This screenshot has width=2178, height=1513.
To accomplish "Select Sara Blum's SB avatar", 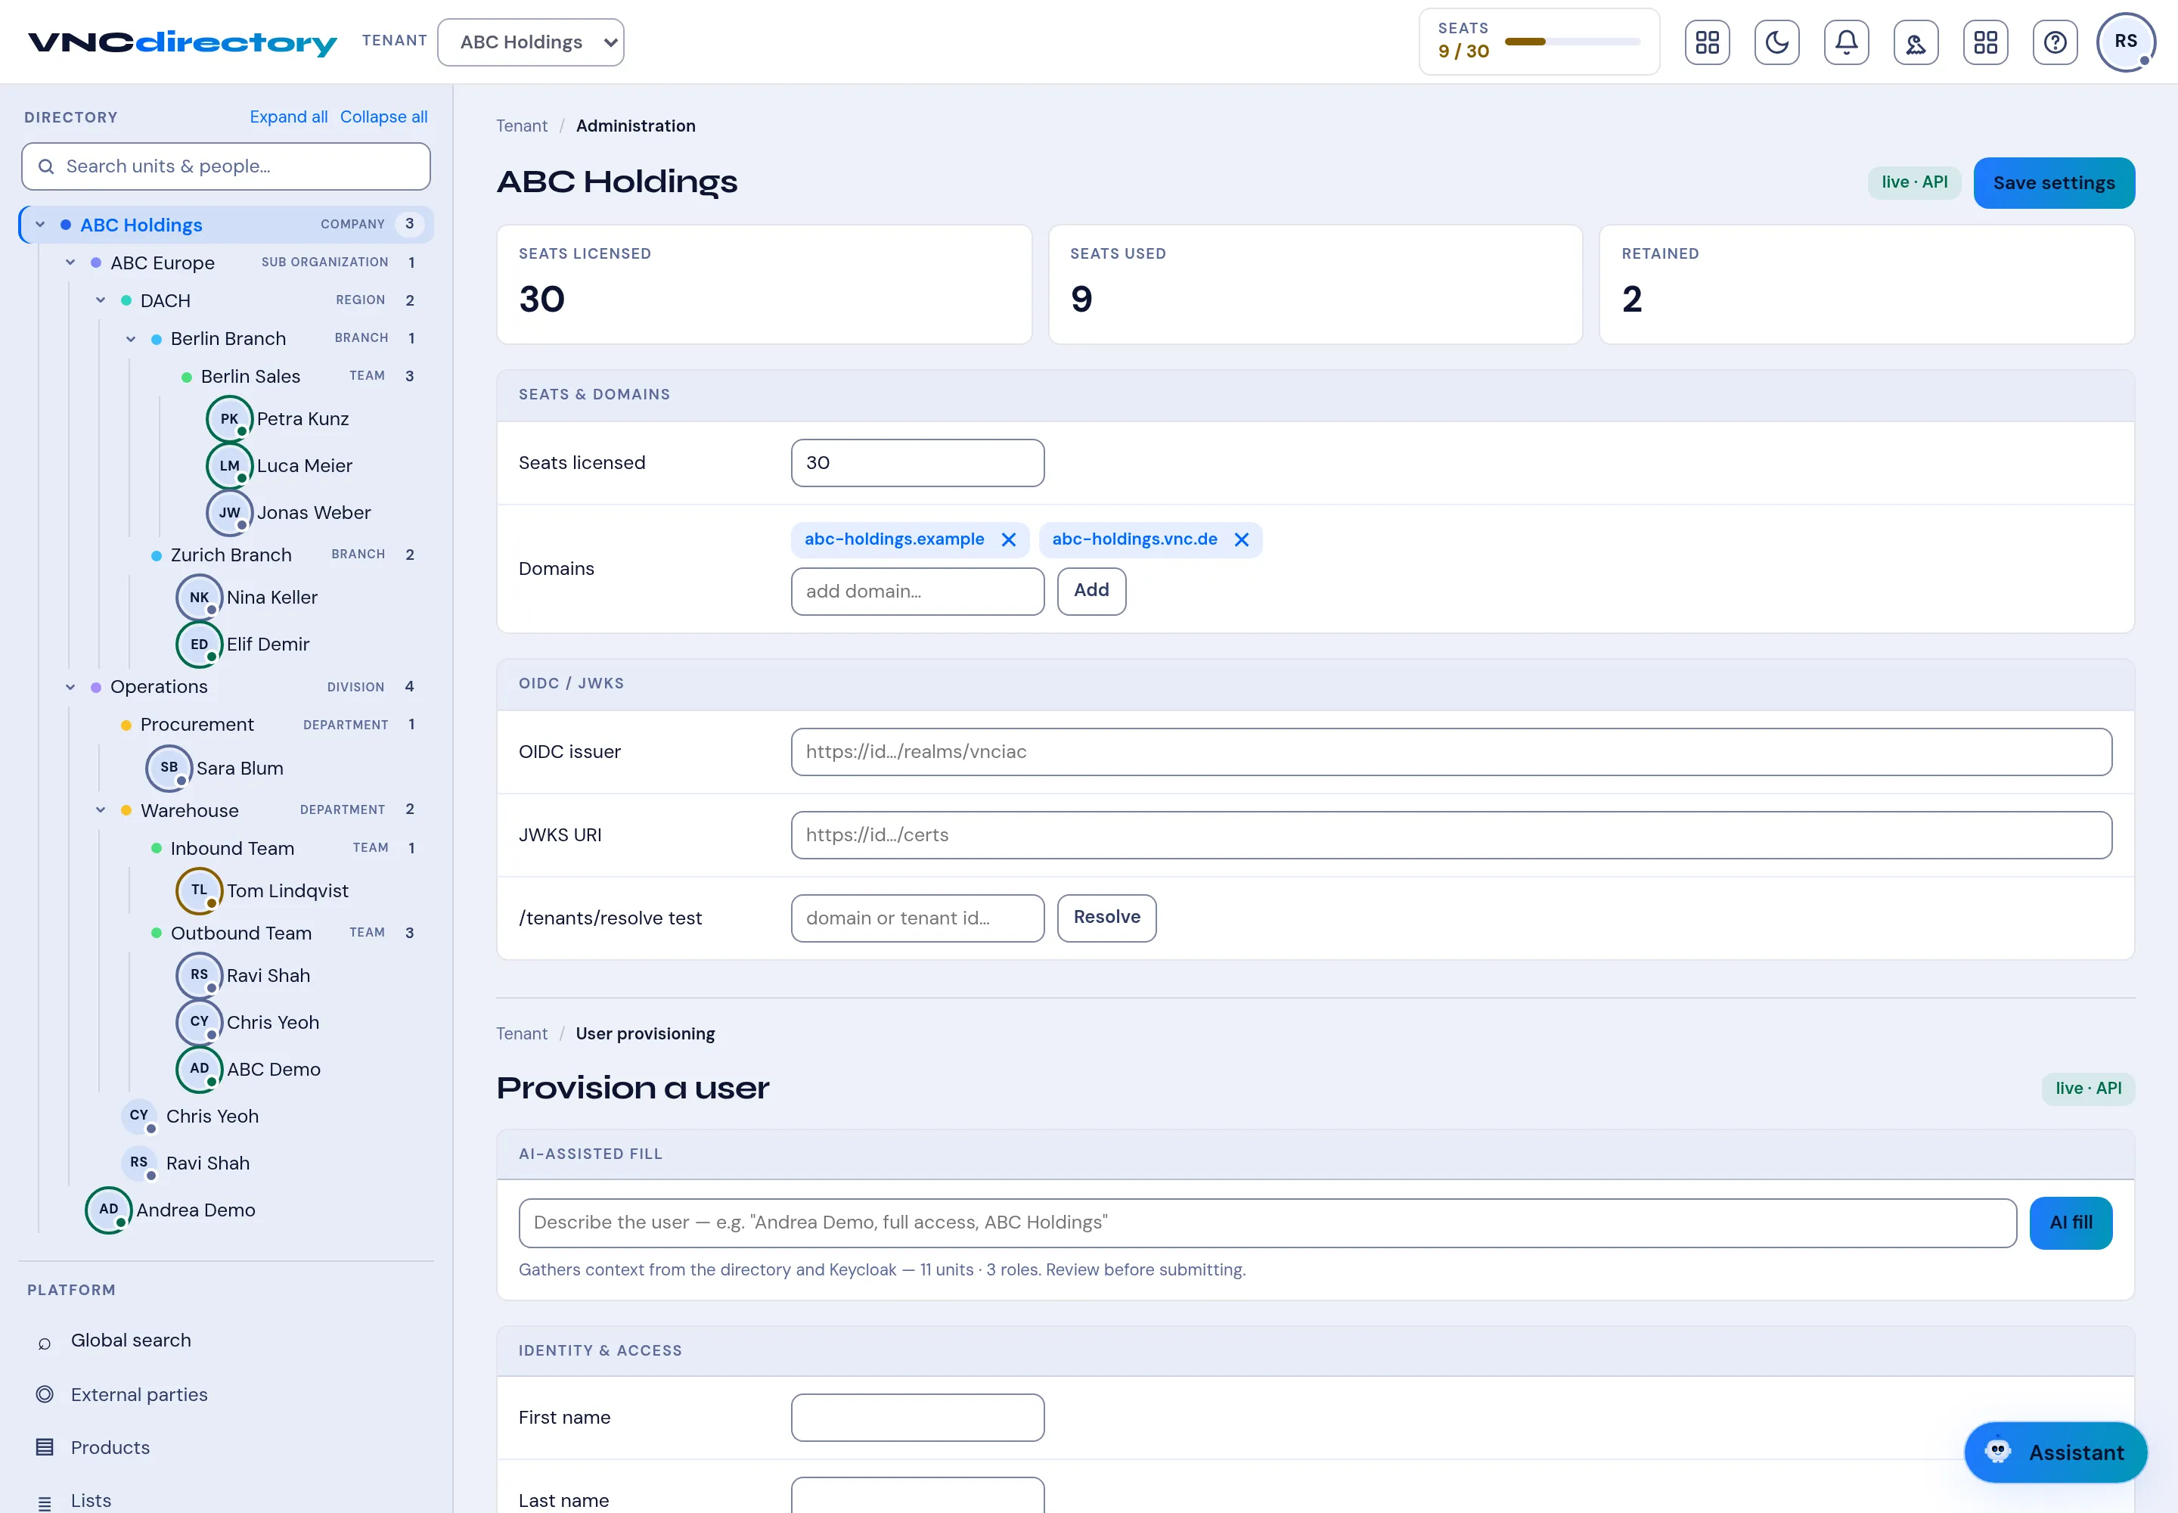I will (x=169, y=768).
